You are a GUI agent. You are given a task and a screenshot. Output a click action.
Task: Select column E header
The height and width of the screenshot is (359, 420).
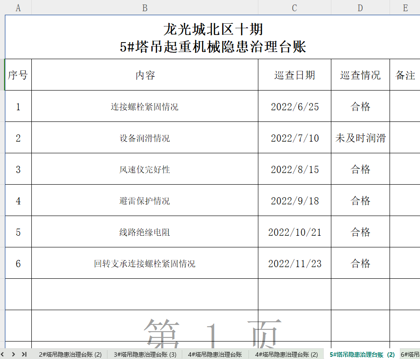point(405,8)
